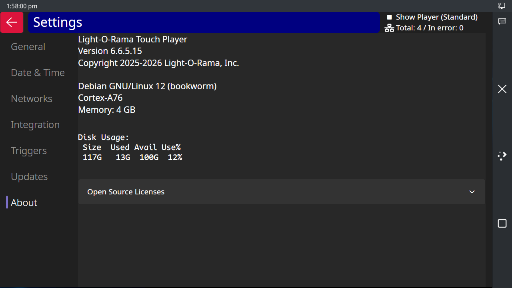Click the 'Total: 4 / In error: 0' status
This screenshot has width=512, height=288.
430,28
